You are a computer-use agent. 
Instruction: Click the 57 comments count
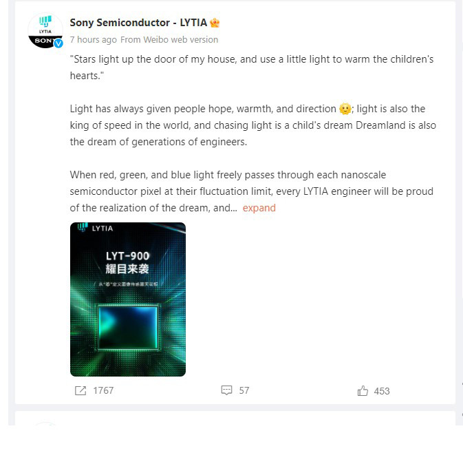244,390
